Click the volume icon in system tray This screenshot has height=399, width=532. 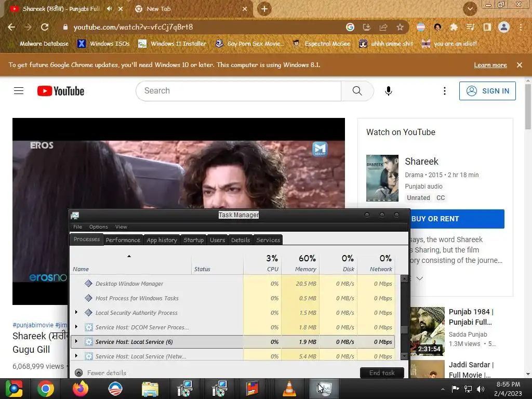(x=481, y=389)
